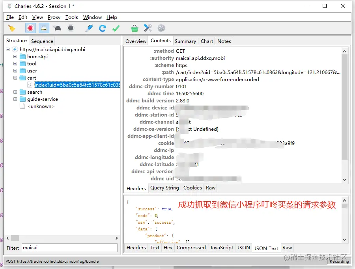
Task: Select the cart folder icon
Action: [22, 78]
